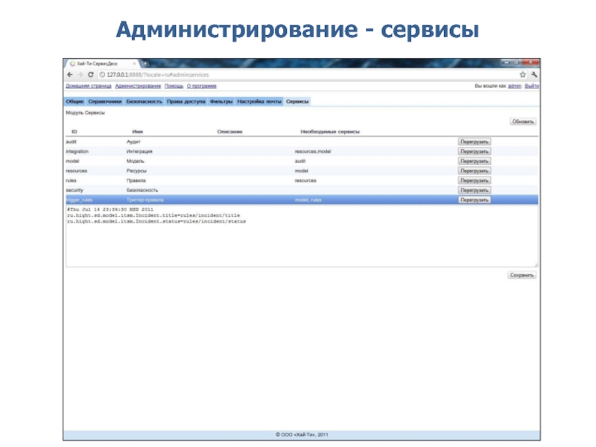Viewport: 596px width, 447px height.
Task: Select the integration service row
Action: coord(261,151)
